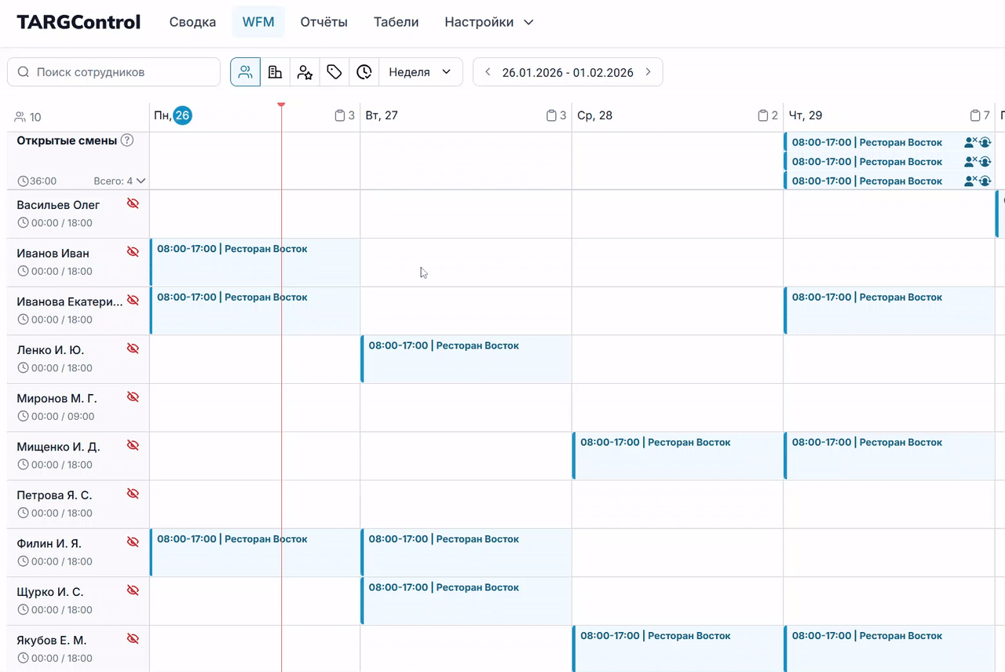Expand the Всего: 4 open shifts chevron
1005x672 pixels.
pos(141,181)
